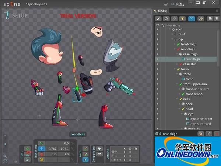Viewport: 221px width, 166px height.
Task: Click the SETUP mode label
Action: click(20, 15)
